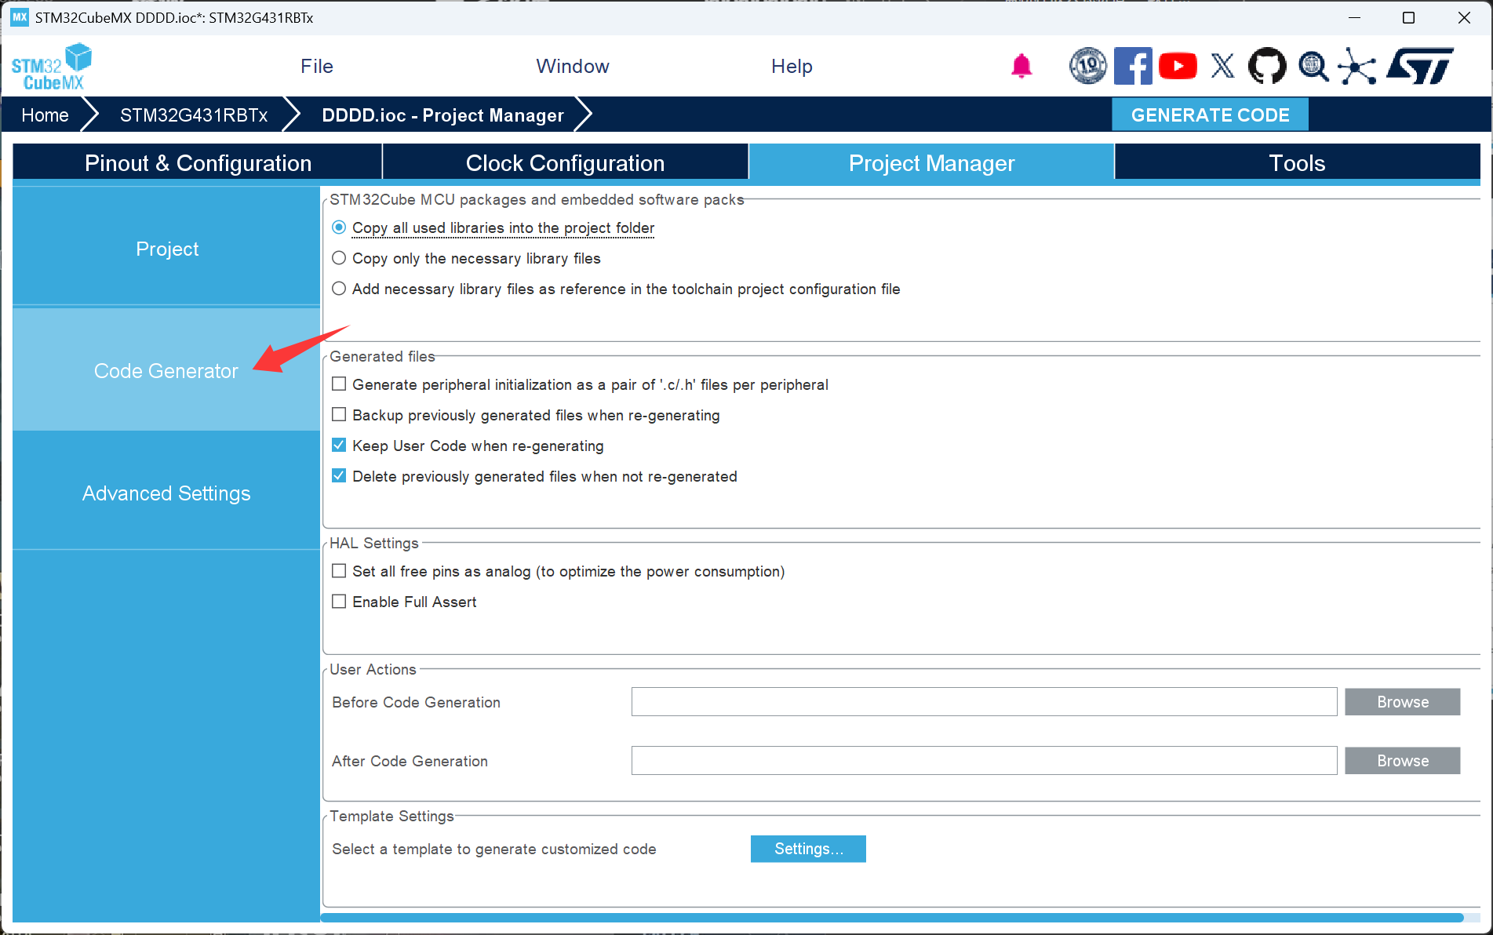Open the notifications bell icon
Viewport: 1493px width, 935px height.
click(x=1021, y=67)
